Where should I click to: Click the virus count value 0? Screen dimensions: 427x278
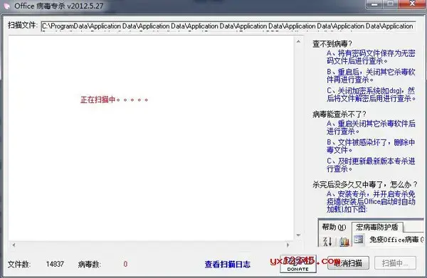coord(125,264)
